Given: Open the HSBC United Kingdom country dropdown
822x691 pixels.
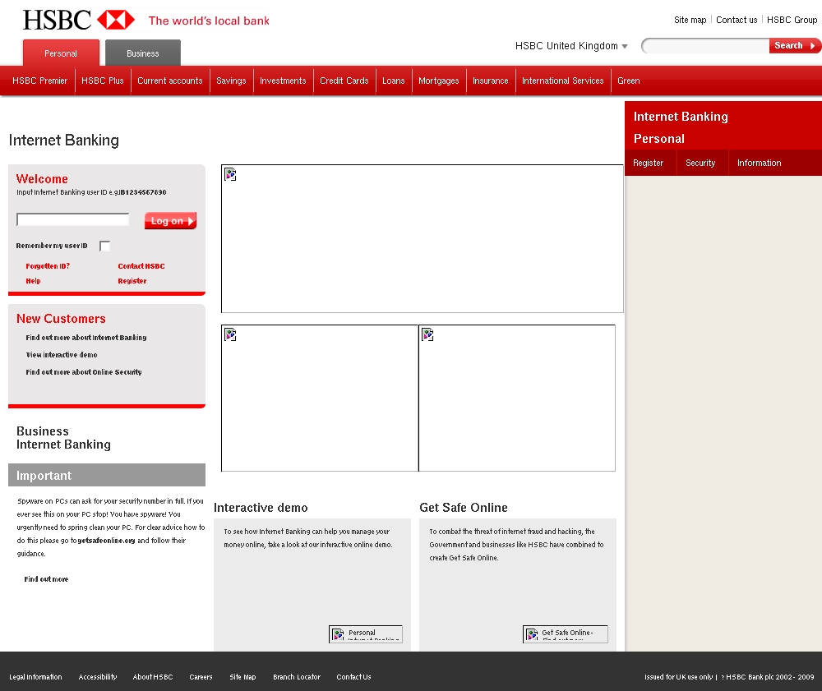Looking at the screenshot, I should 571,46.
